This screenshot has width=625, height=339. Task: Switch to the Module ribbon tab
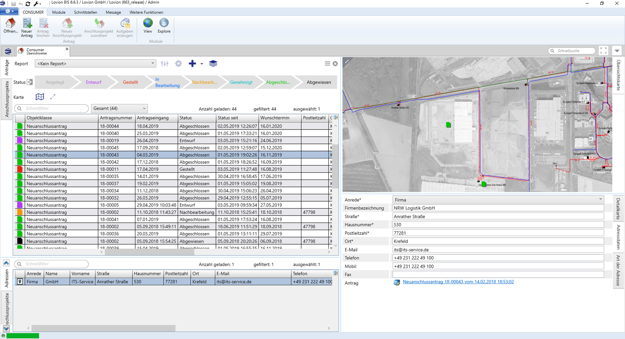pos(59,12)
